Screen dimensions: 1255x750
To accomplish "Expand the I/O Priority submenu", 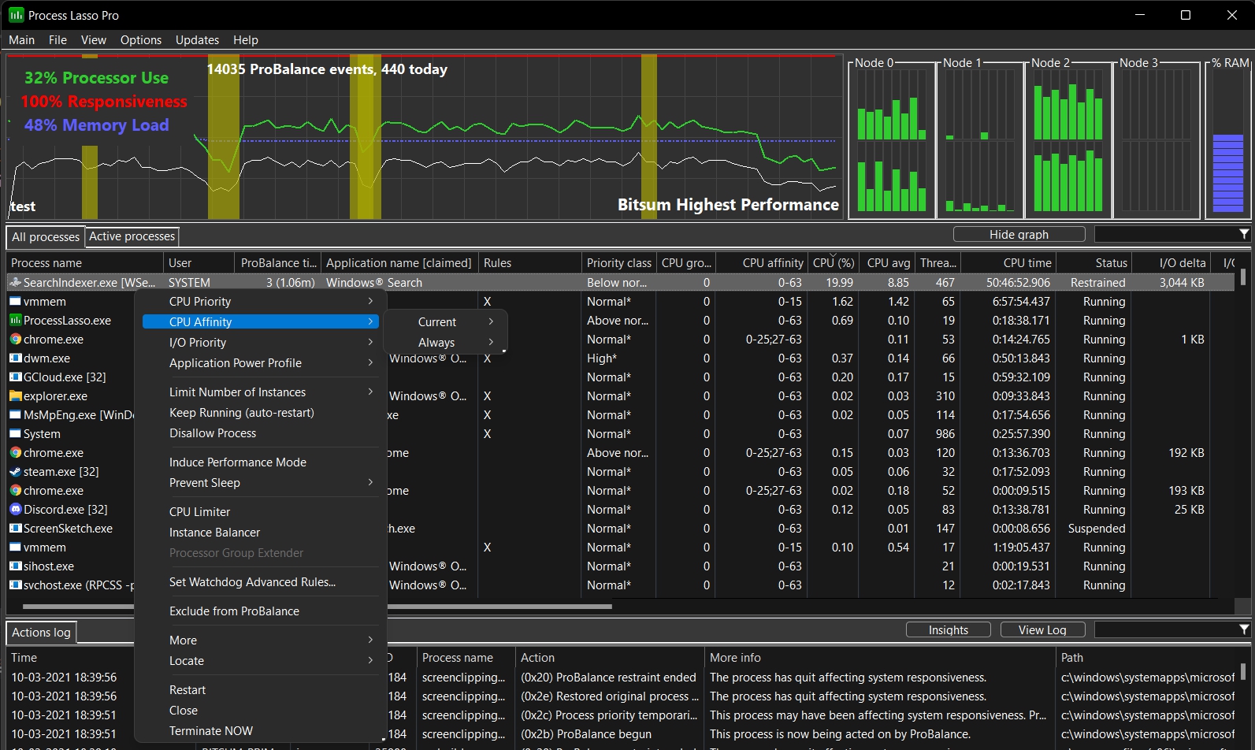I will click(x=261, y=342).
